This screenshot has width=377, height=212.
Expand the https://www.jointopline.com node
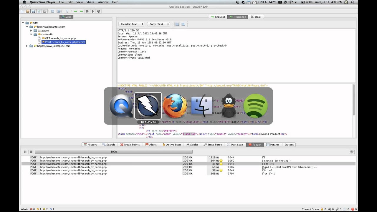point(27,46)
